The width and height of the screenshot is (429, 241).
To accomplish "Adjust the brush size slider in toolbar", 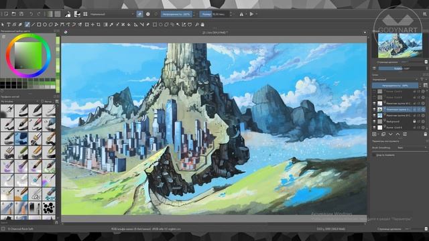I will tap(214, 14).
